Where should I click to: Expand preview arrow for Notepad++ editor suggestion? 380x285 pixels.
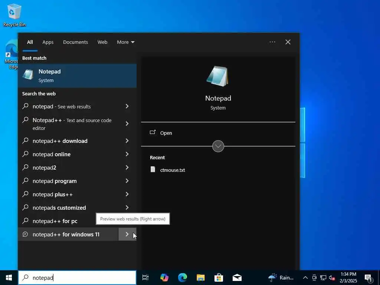click(x=127, y=124)
